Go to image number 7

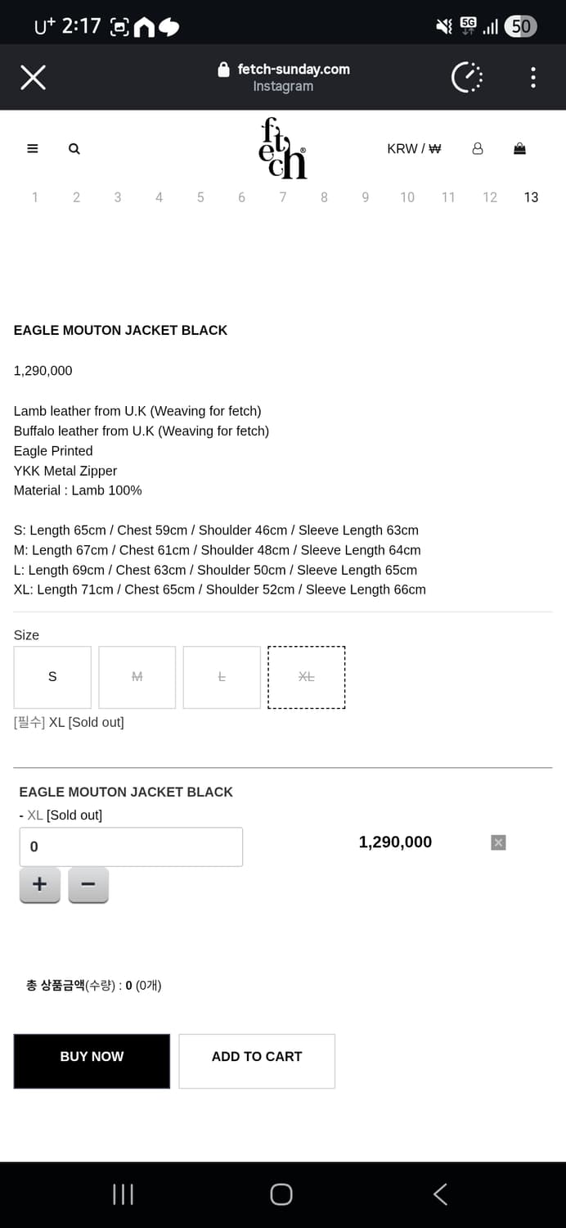283,197
